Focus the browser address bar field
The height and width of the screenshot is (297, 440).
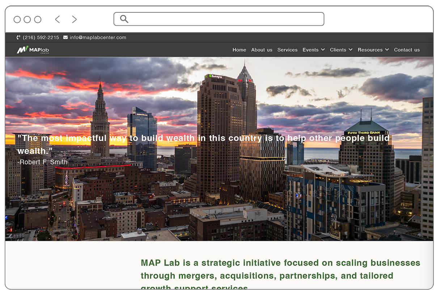point(219,19)
